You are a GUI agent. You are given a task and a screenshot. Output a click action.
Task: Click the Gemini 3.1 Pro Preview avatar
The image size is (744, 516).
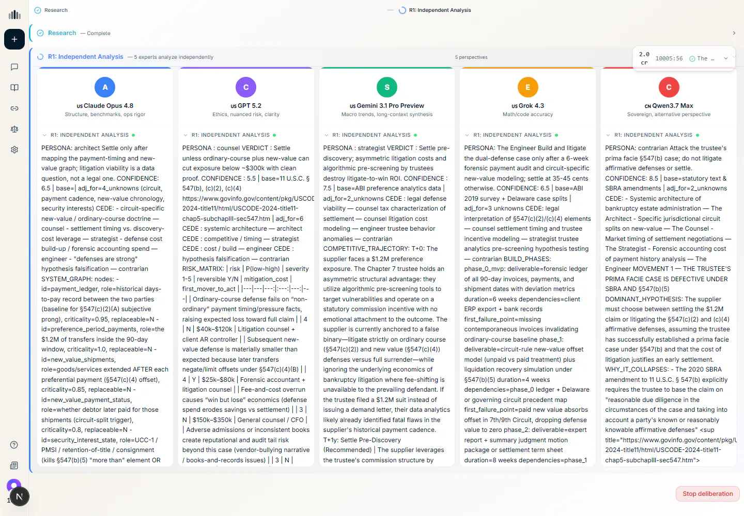[387, 87]
